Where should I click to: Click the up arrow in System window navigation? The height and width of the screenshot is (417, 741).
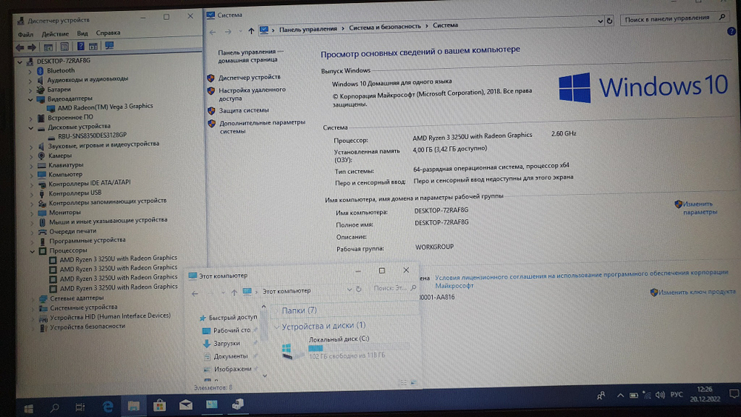click(251, 30)
